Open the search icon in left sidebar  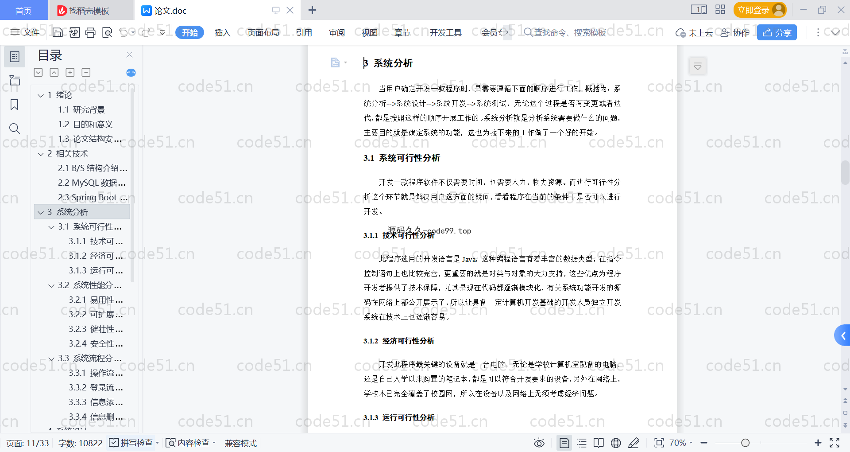coord(15,129)
